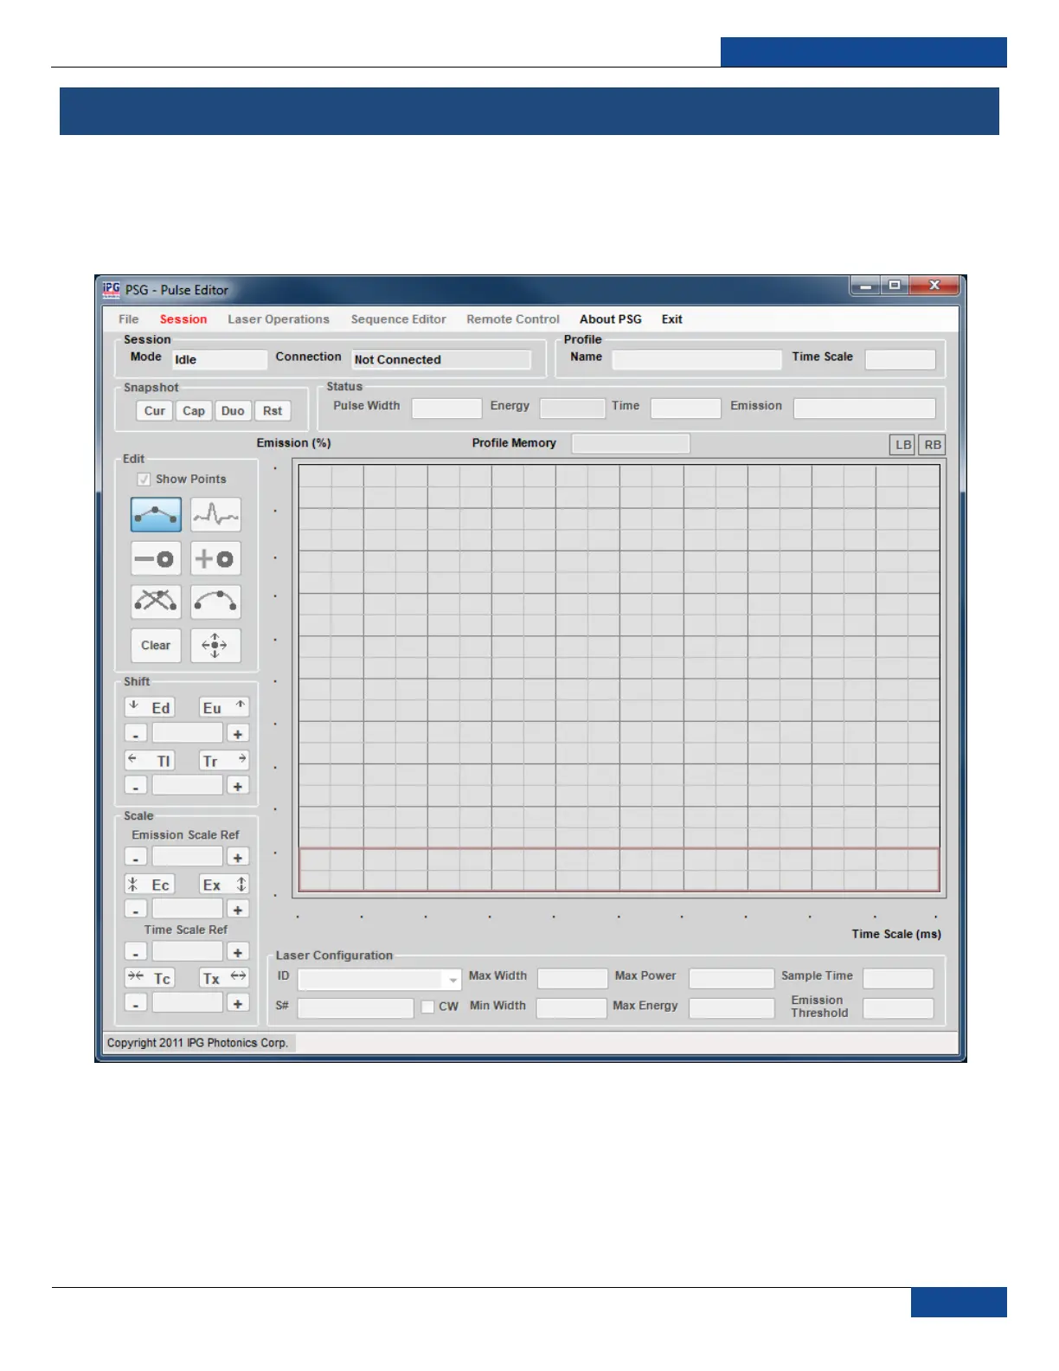Click plus under Emission Scale Ref
Image resolution: width=1059 pixels, height=1371 pixels.
coord(238,857)
